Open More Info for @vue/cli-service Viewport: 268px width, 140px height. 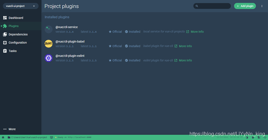coord(197,32)
